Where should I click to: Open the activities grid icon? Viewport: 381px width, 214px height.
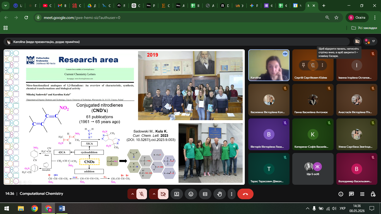362,194
